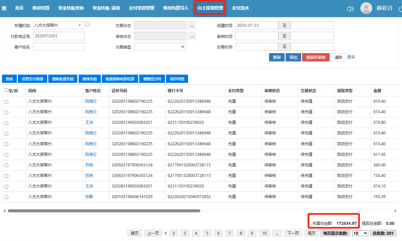
Task: Select the row checkbox for 张静
Action: [6, 197]
